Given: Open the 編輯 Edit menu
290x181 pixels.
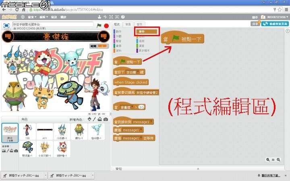Looking at the screenshot, I should pyautogui.click(x=43, y=17).
